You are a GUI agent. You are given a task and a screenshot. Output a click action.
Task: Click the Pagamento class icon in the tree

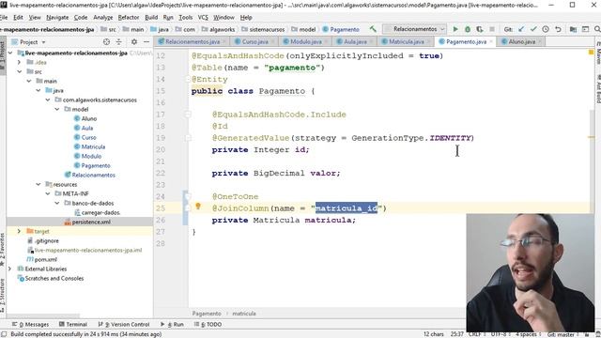click(x=77, y=165)
